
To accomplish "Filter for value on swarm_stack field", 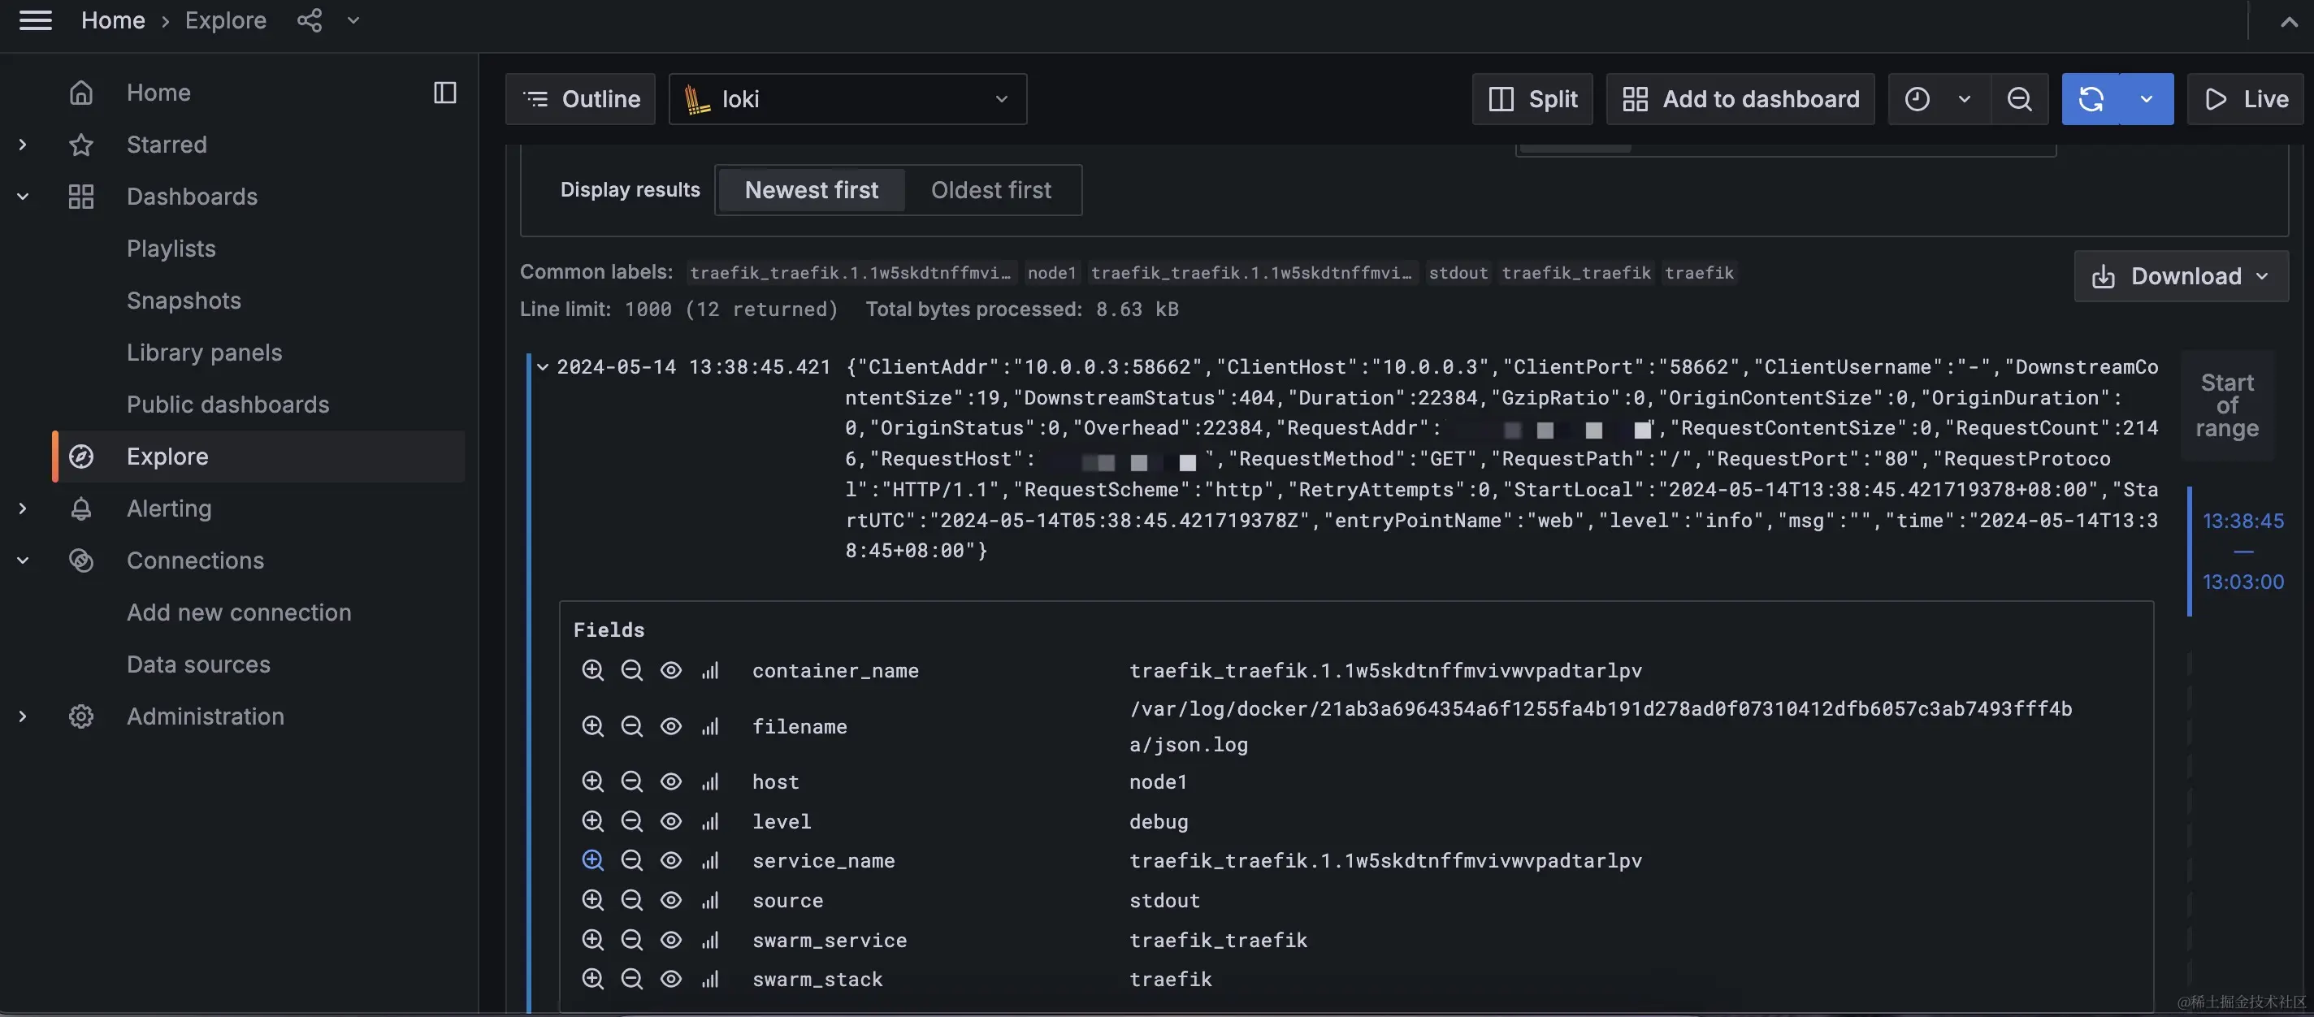I will click(x=592, y=980).
